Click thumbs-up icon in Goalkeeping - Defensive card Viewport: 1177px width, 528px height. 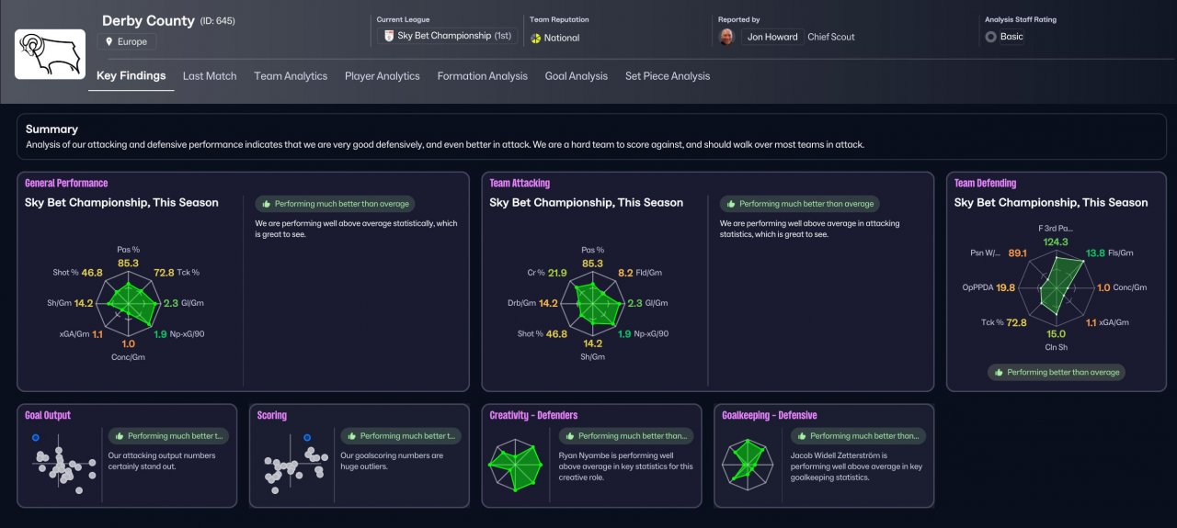(x=802, y=436)
